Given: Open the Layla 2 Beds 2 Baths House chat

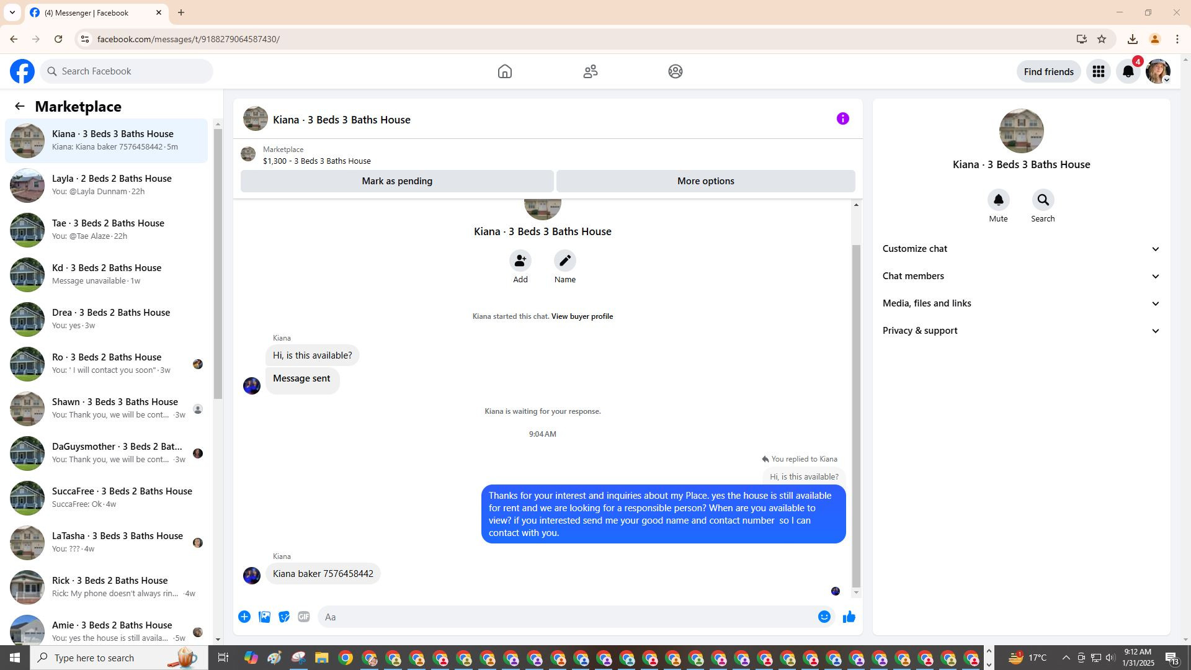Looking at the screenshot, I should (107, 185).
